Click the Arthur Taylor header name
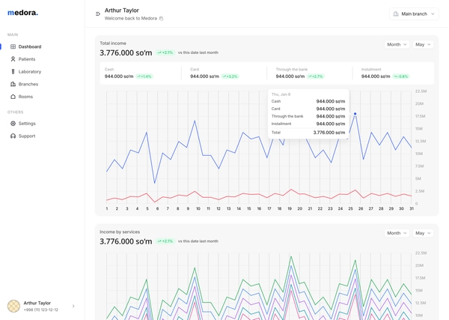The image size is (449, 320). point(122,10)
